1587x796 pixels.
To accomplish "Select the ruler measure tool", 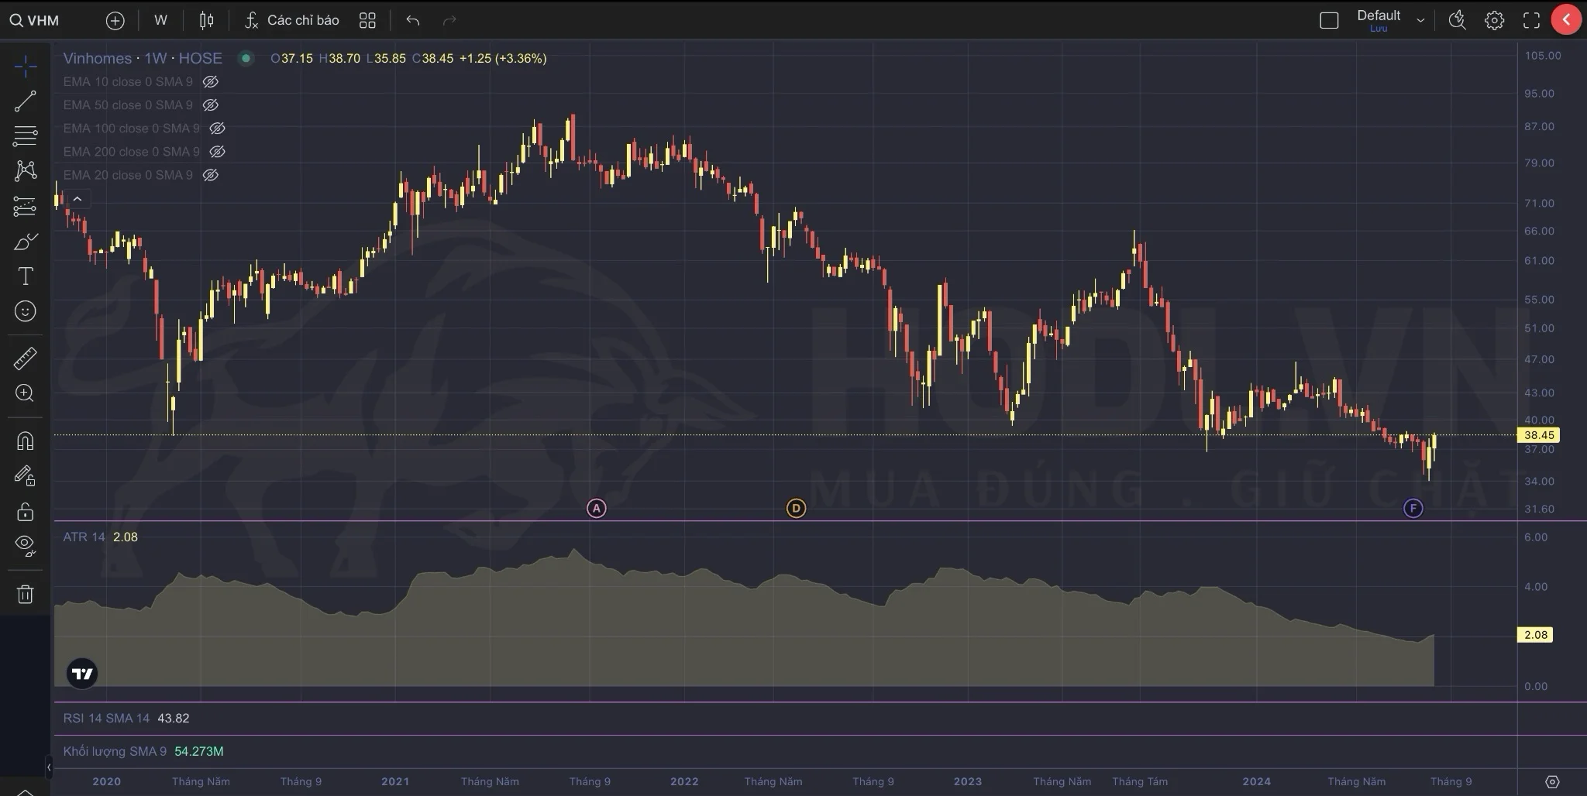I will (25, 359).
